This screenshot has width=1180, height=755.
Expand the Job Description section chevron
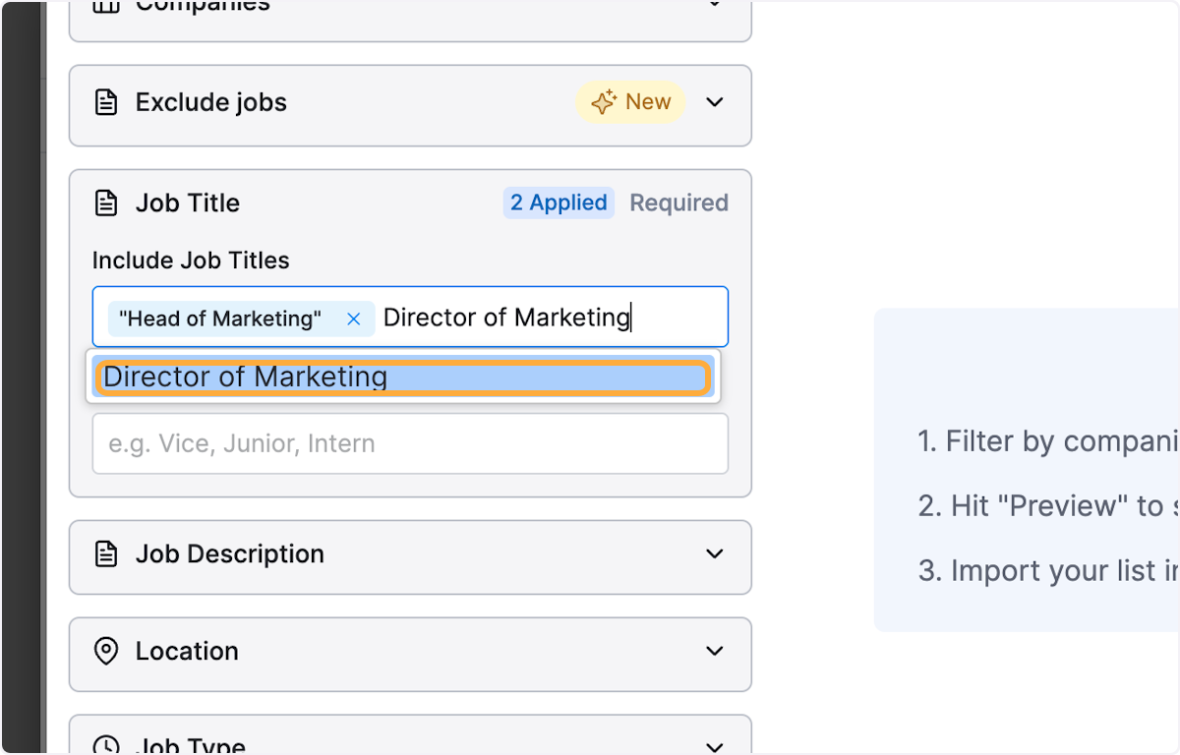(x=715, y=554)
